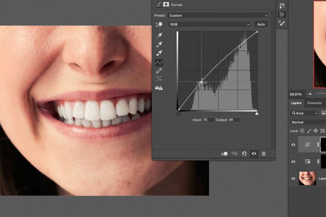Delete the Curves adjustment via trash icon
326x217 pixels.
(264, 154)
